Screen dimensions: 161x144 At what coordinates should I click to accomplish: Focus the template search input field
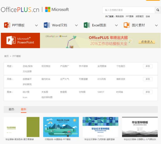(129, 10)
